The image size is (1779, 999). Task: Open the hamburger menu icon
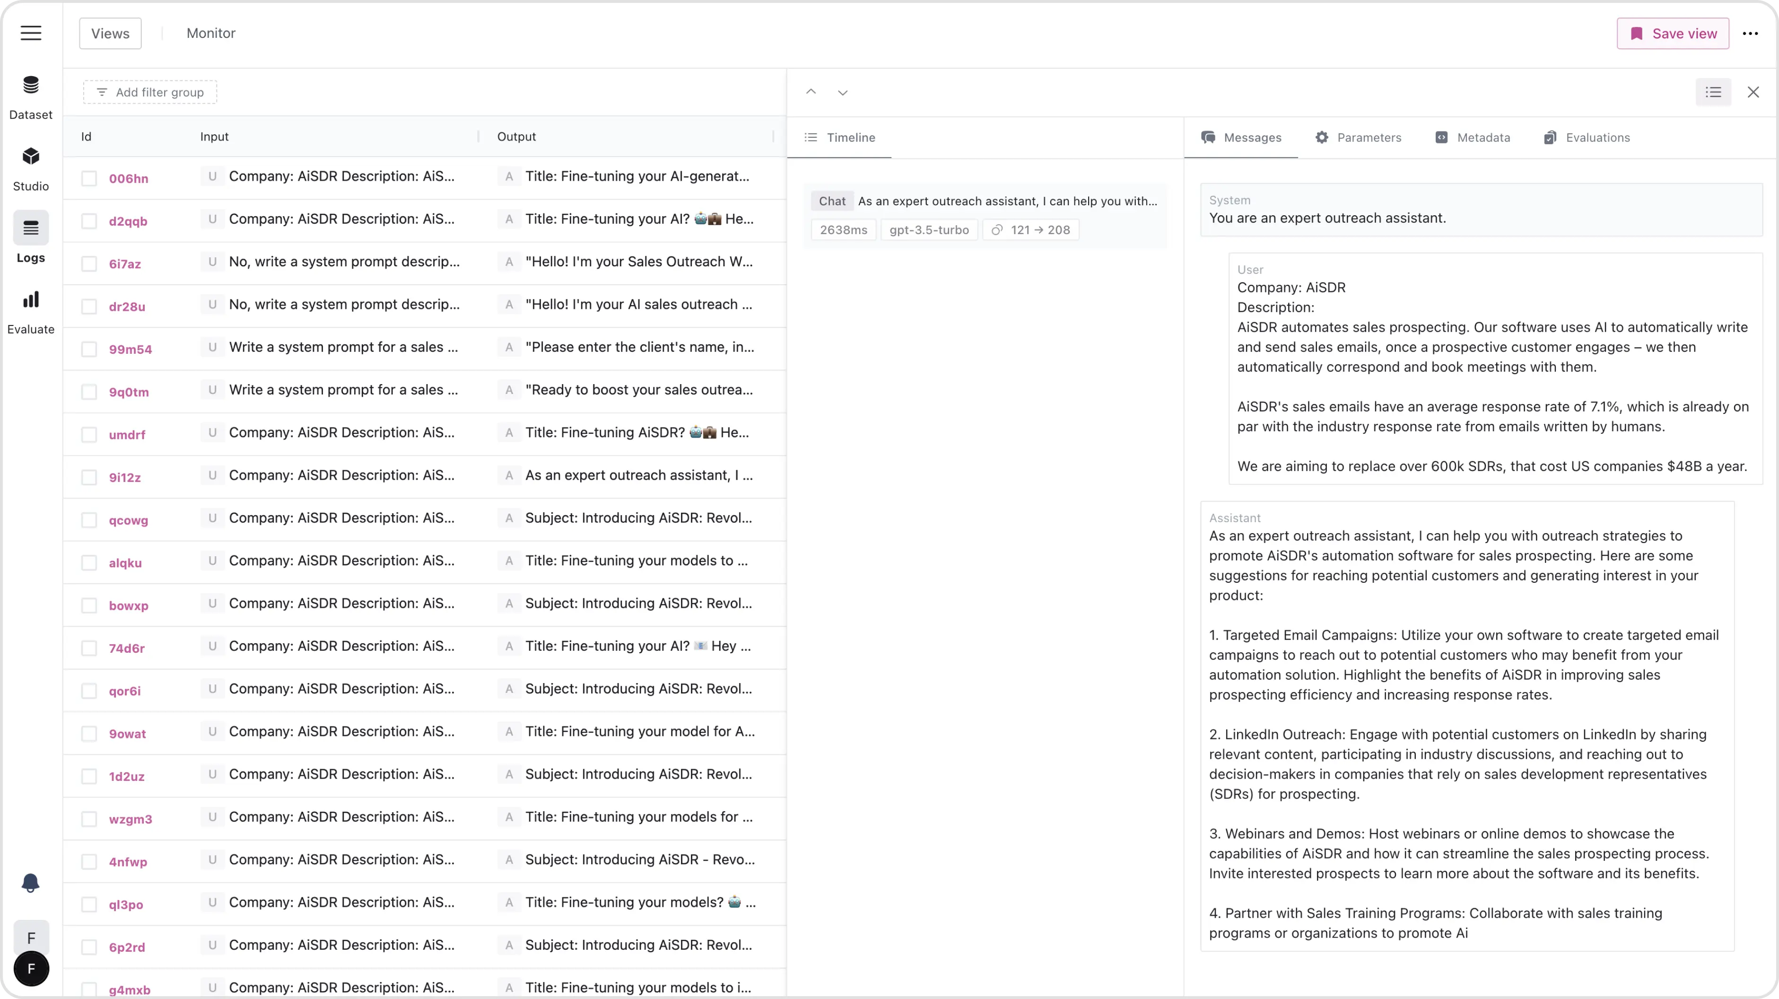click(x=31, y=33)
